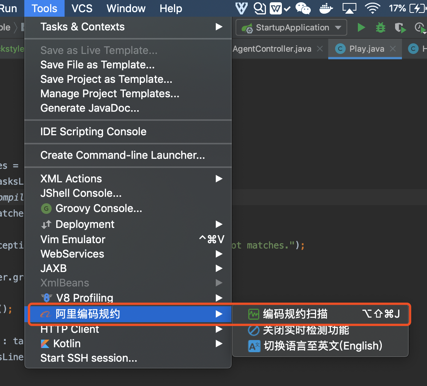Expand the XML Actions submenu arrow
The width and height of the screenshot is (427, 386).
[219, 179]
